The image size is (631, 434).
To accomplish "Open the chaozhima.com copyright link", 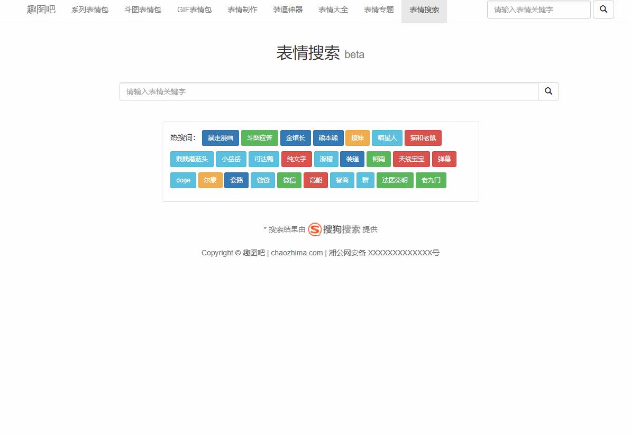I will (x=297, y=253).
